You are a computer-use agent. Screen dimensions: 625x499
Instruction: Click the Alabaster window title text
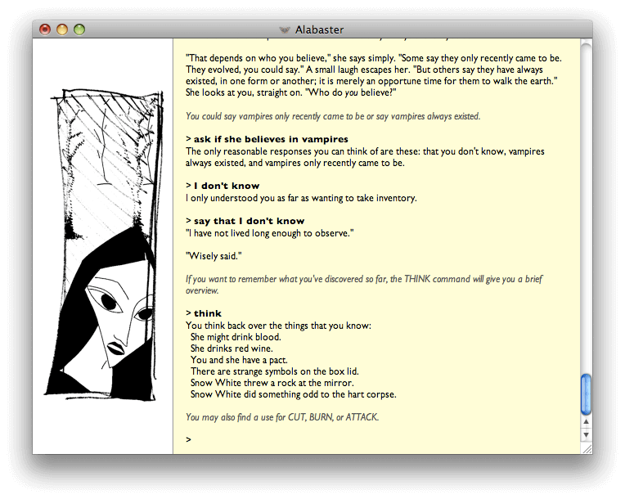point(319,30)
